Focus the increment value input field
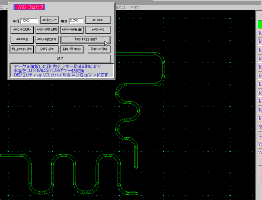The height and width of the screenshot is (200, 262). pyautogui.click(x=76, y=21)
